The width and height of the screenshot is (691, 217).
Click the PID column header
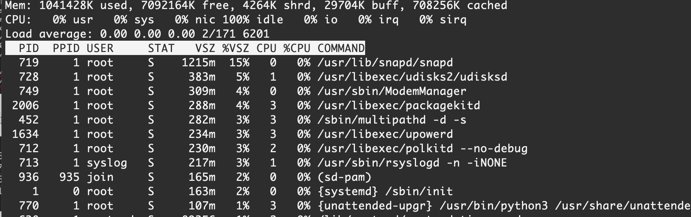pyautogui.click(x=29, y=48)
